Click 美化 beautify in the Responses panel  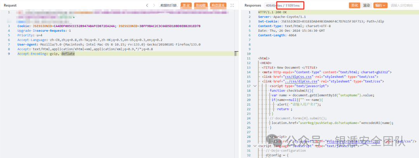[354, 5]
